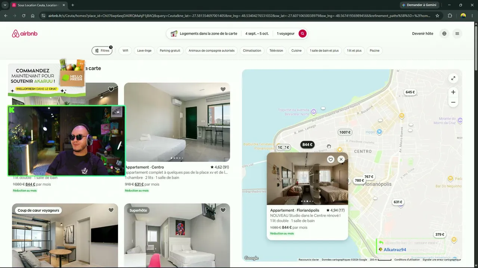
Task: Favorite the Appartement · Centro listing
Action: pyautogui.click(x=223, y=89)
